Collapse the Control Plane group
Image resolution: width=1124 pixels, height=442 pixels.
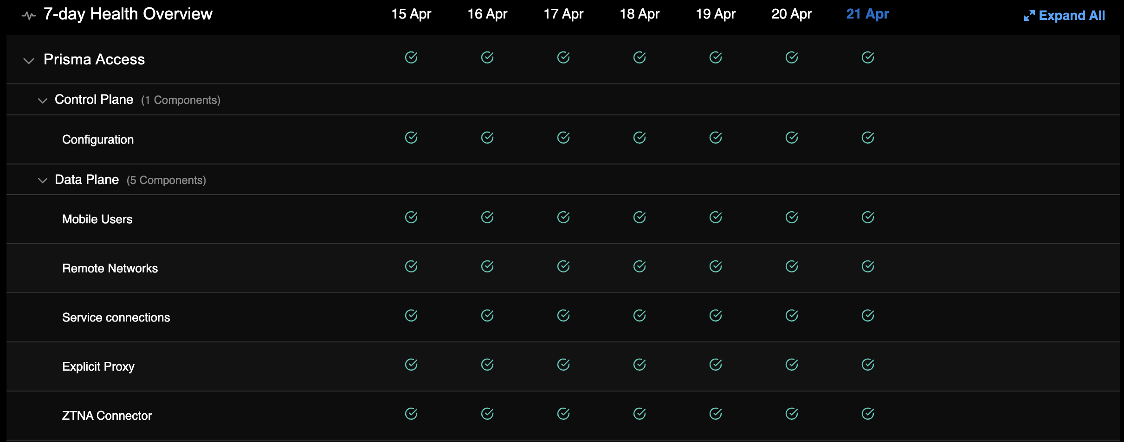tap(43, 101)
